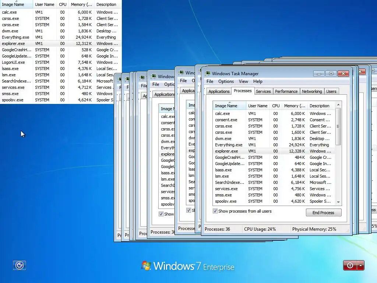
Task: Sort by User Name column in front window
Action: [258, 106]
